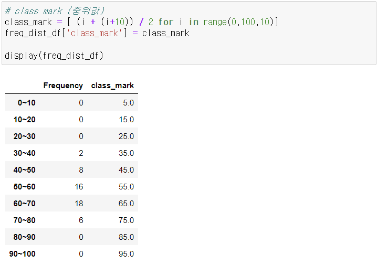Click the class_mark column header
Screen dimensions: 377x265
click(x=112, y=86)
